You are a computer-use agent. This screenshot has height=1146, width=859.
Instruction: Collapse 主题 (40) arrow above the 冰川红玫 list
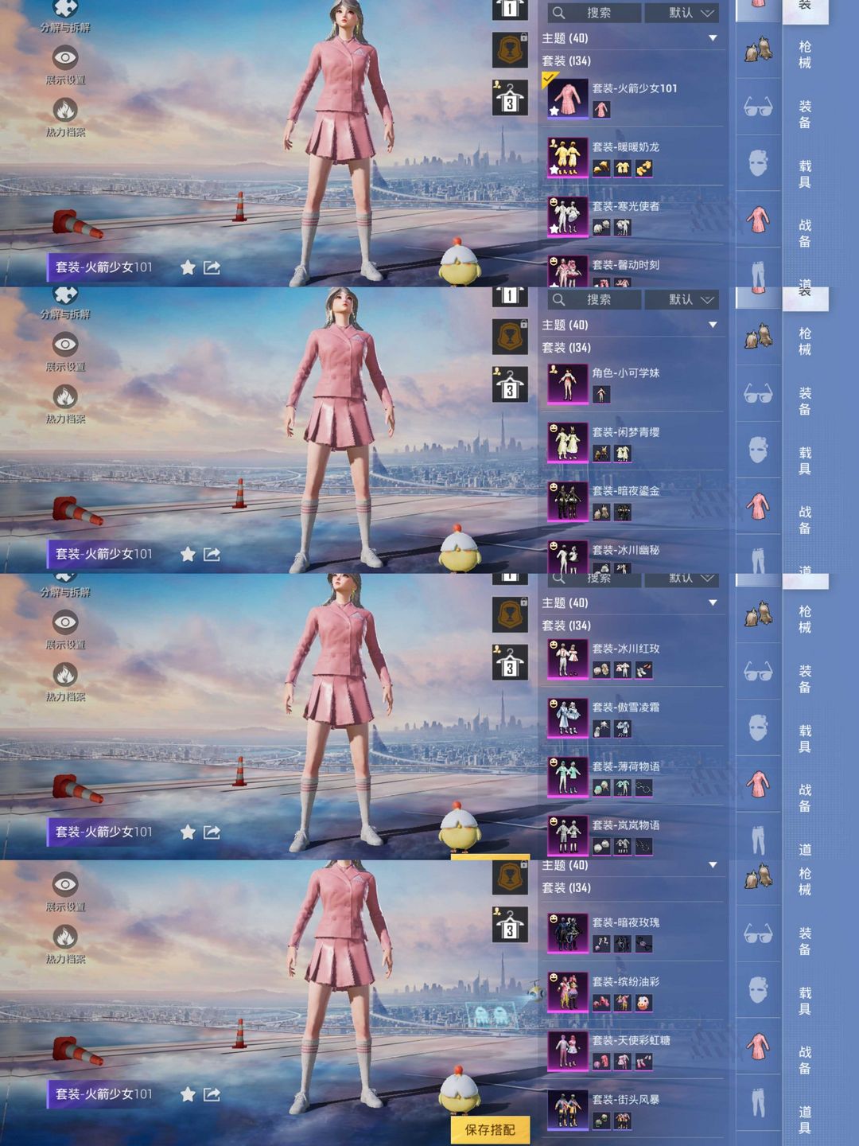[x=713, y=602]
